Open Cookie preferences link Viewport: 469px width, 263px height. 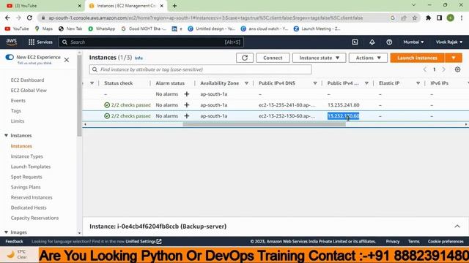pyautogui.click(x=446, y=241)
